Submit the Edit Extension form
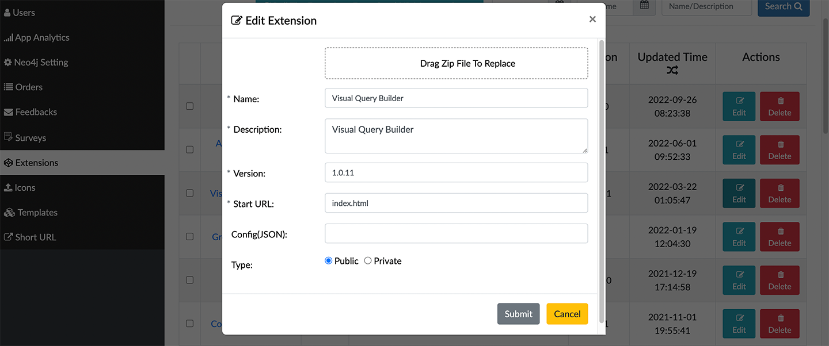Viewport: 829px width, 346px height. click(518, 314)
